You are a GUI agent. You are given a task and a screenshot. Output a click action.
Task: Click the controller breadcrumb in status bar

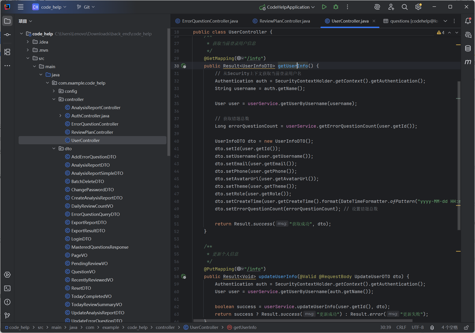[x=165, y=327]
